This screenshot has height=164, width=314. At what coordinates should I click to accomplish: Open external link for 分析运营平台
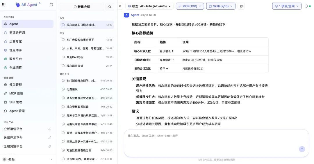tap(50, 129)
